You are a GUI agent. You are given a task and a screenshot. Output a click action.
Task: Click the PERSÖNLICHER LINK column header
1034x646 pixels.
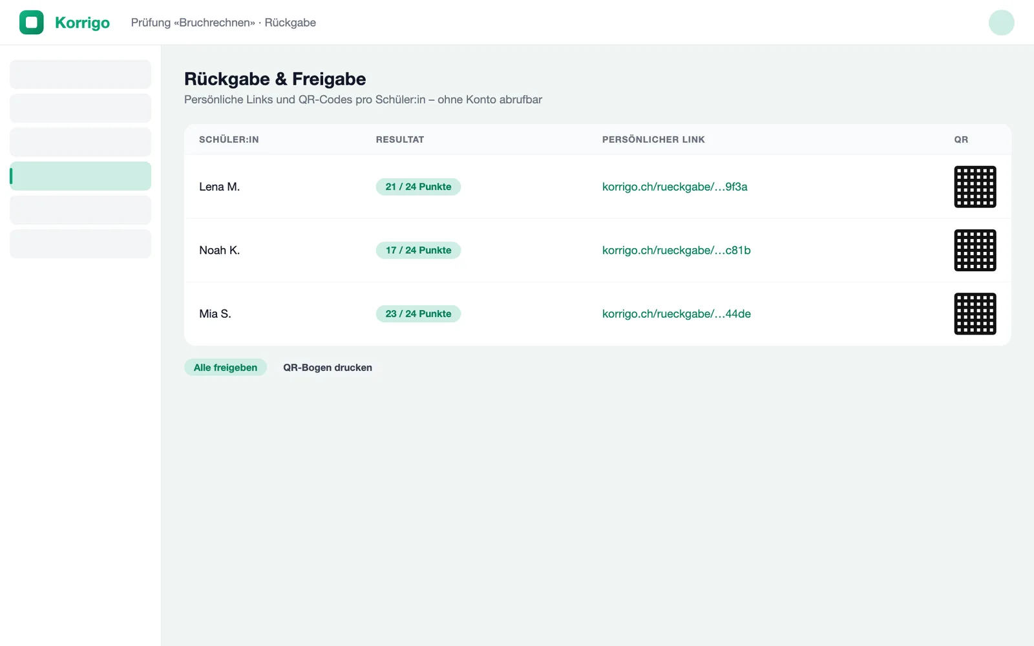(653, 140)
